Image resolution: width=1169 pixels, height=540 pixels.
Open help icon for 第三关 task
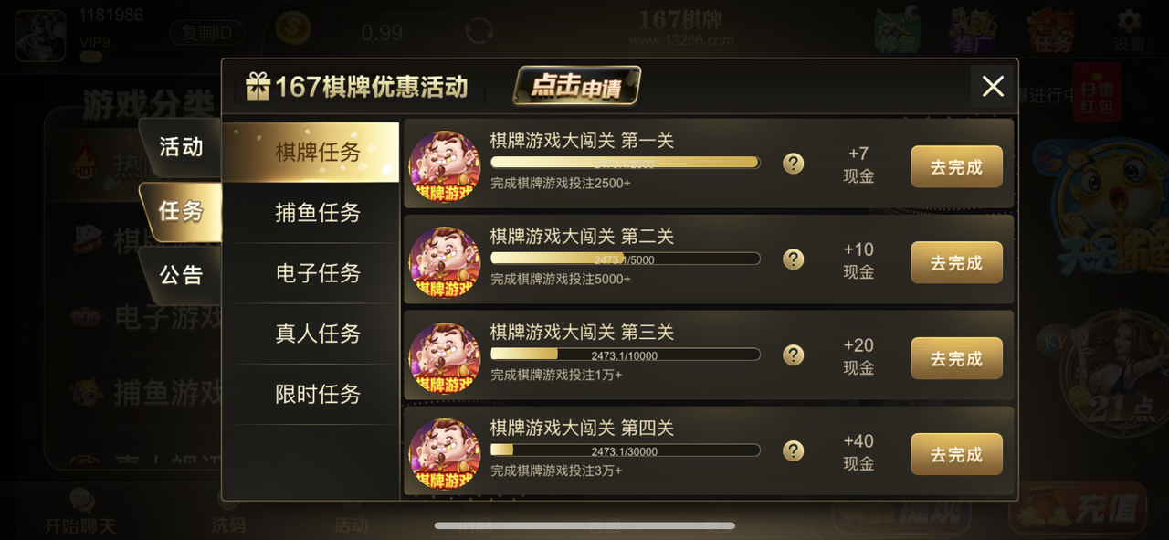click(x=794, y=355)
